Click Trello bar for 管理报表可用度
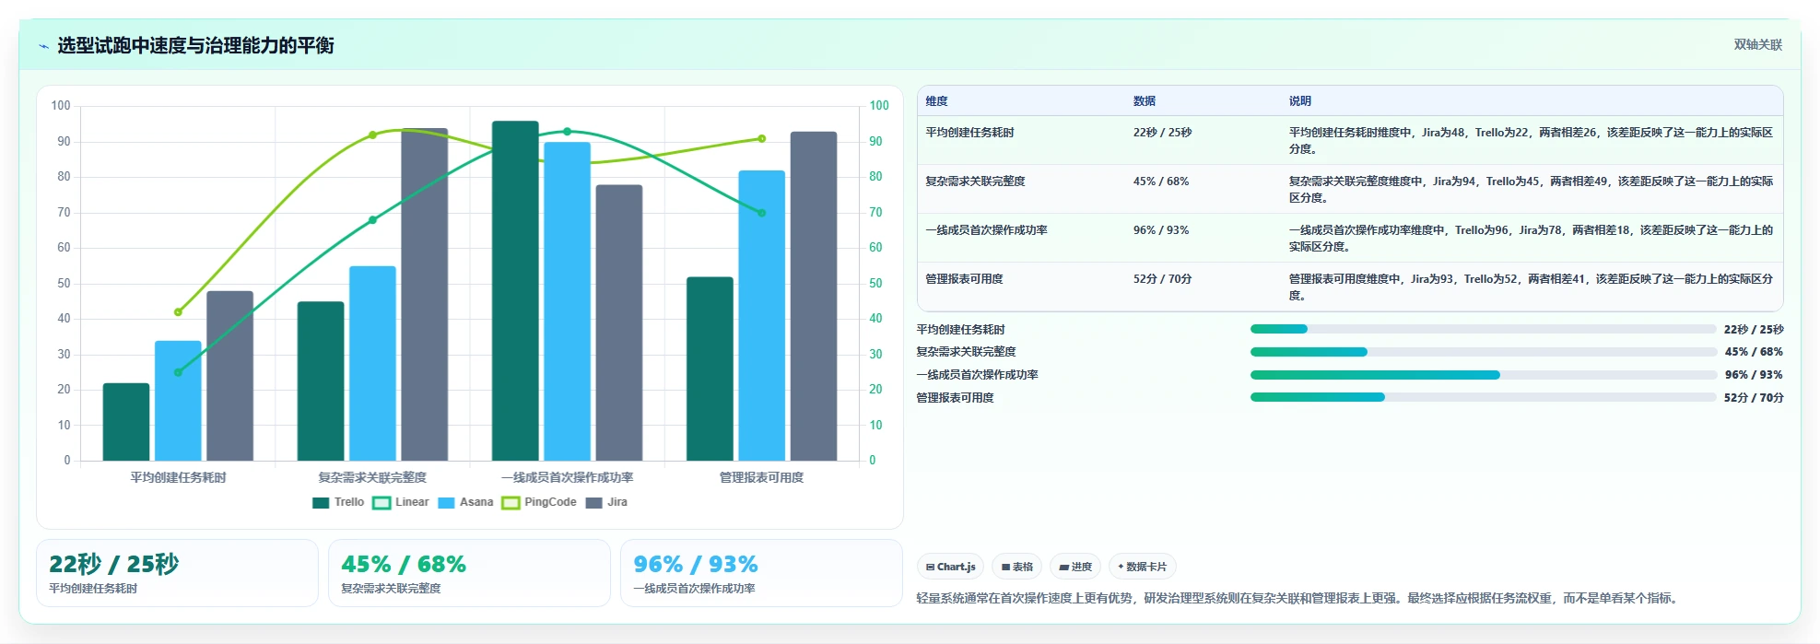1820x644 pixels. point(710,369)
